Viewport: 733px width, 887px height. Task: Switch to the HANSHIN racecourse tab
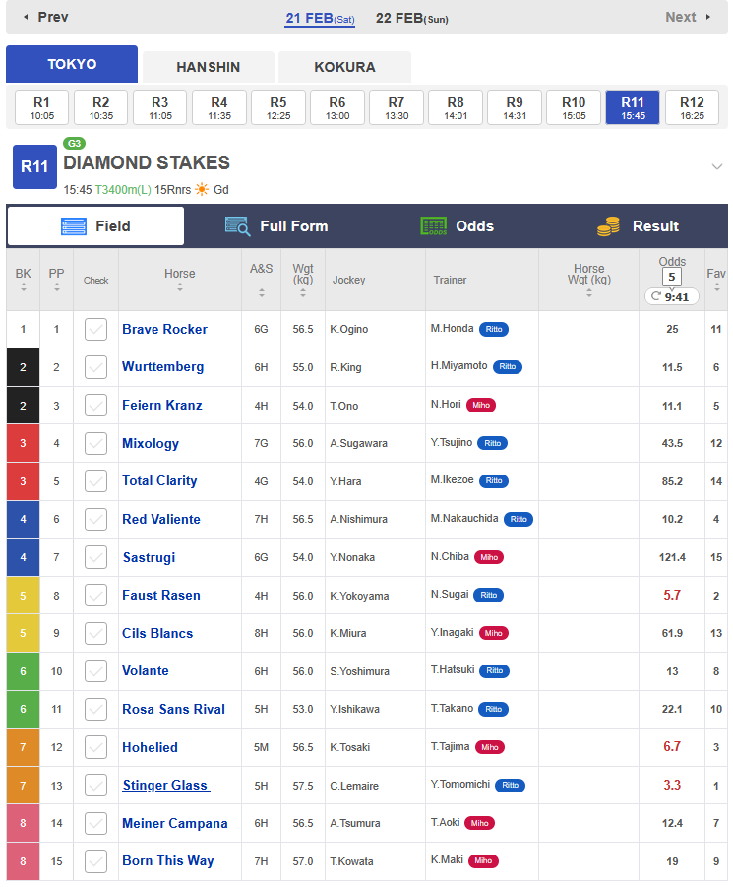point(208,67)
